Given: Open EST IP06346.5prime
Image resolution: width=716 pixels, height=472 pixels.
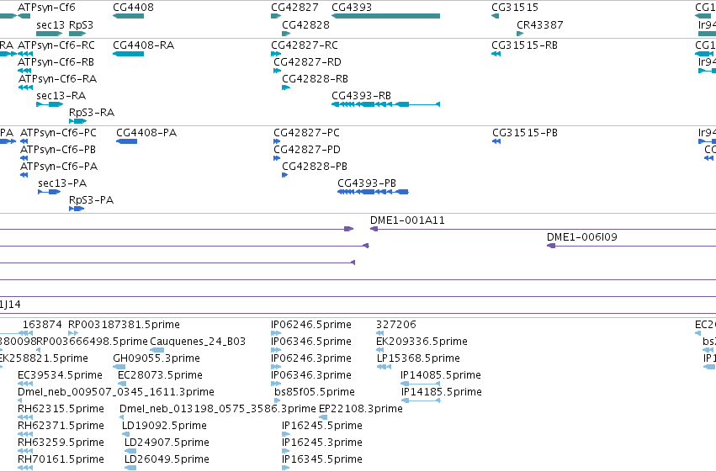Looking at the screenshot, I should (x=311, y=342).
